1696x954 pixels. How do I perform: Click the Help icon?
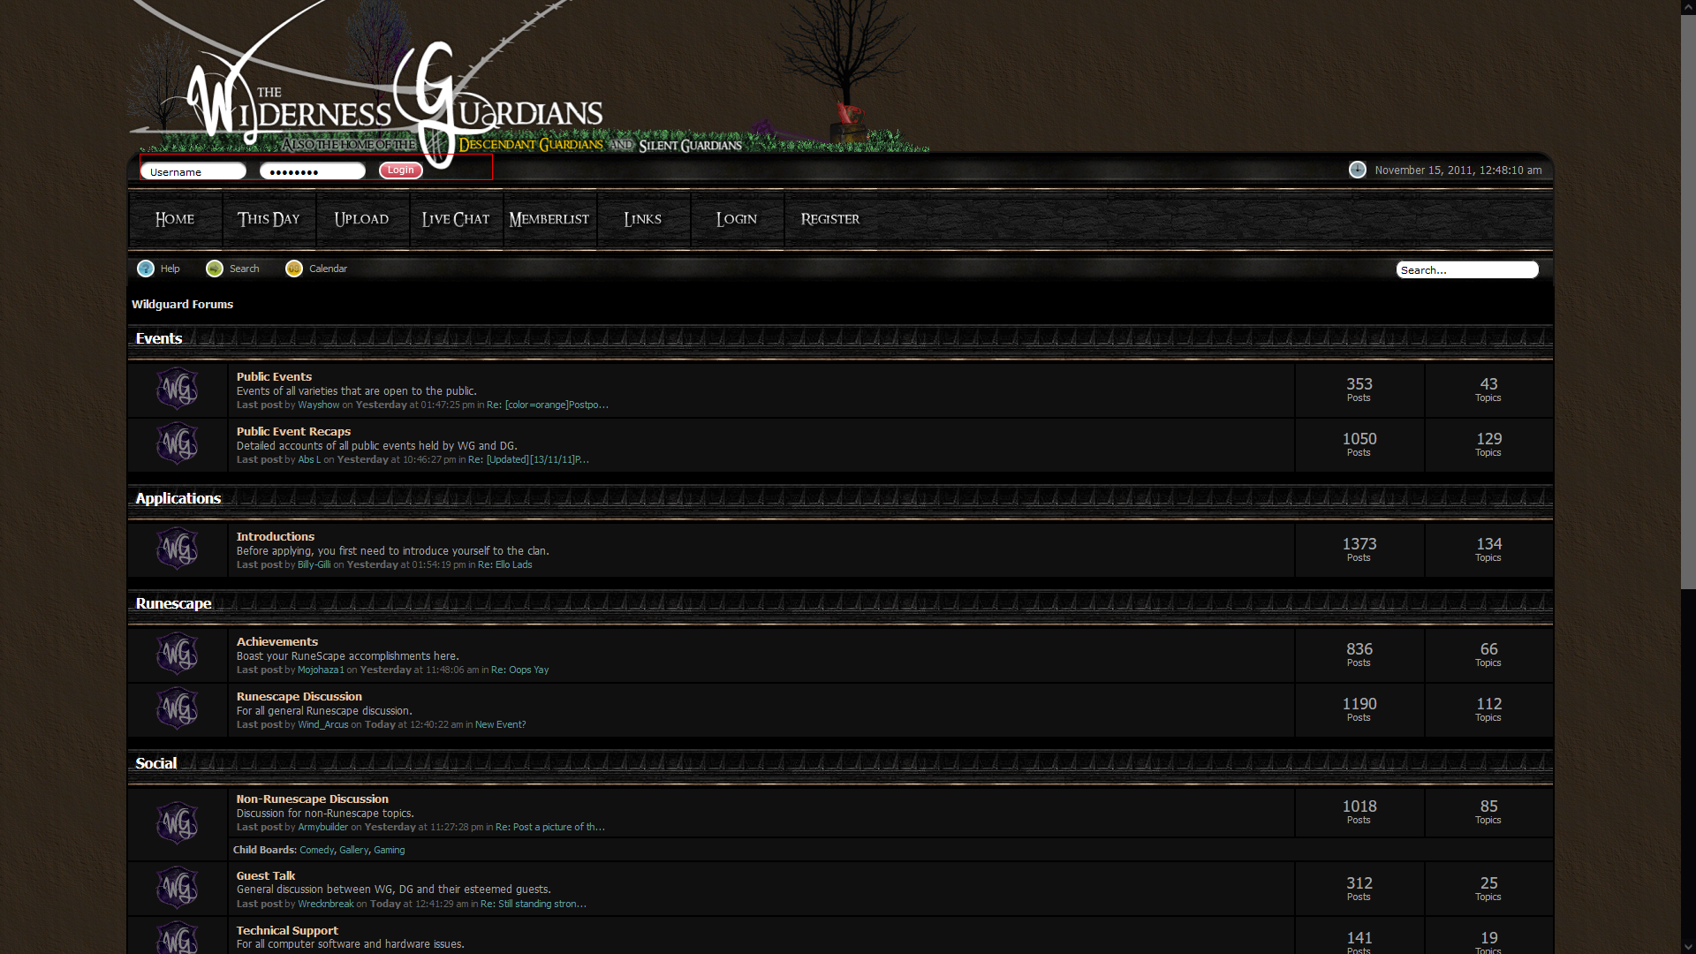pos(146,269)
